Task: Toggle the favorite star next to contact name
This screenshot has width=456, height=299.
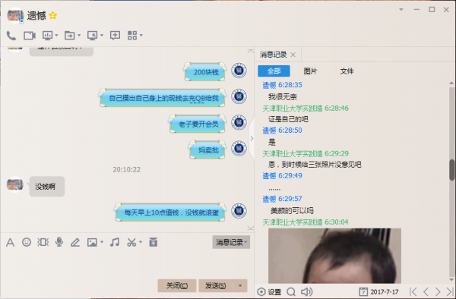Action: pos(53,15)
